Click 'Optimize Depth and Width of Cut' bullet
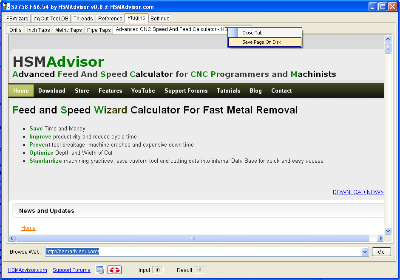Image resolution: width=400 pixels, height=280 pixels. click(x=71, y=153)
